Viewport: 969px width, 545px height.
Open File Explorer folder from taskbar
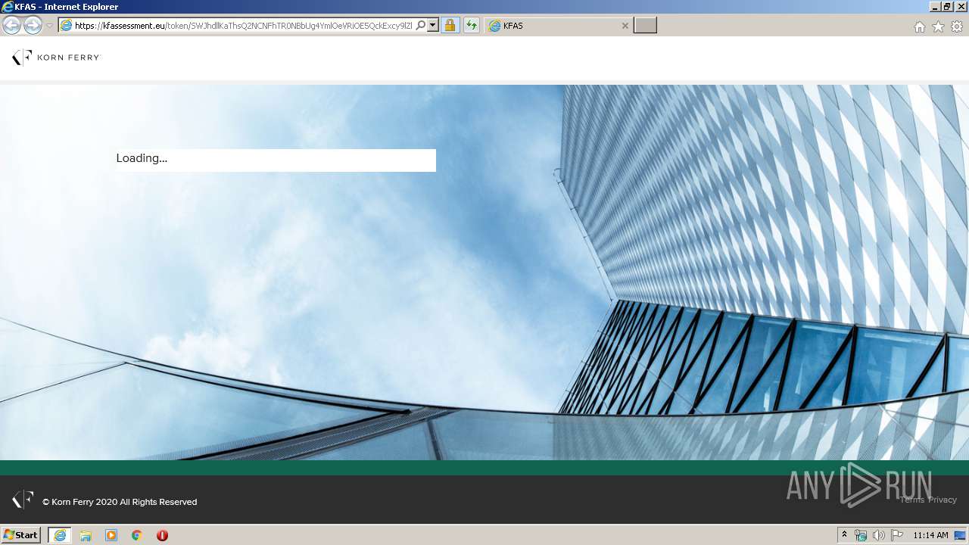[86, 535]
